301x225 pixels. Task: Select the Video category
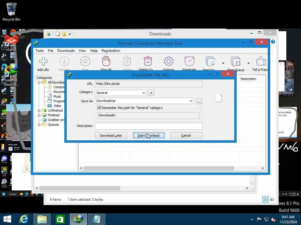click(55, 106)
